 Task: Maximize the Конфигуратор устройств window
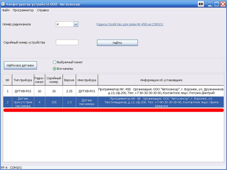217,4
